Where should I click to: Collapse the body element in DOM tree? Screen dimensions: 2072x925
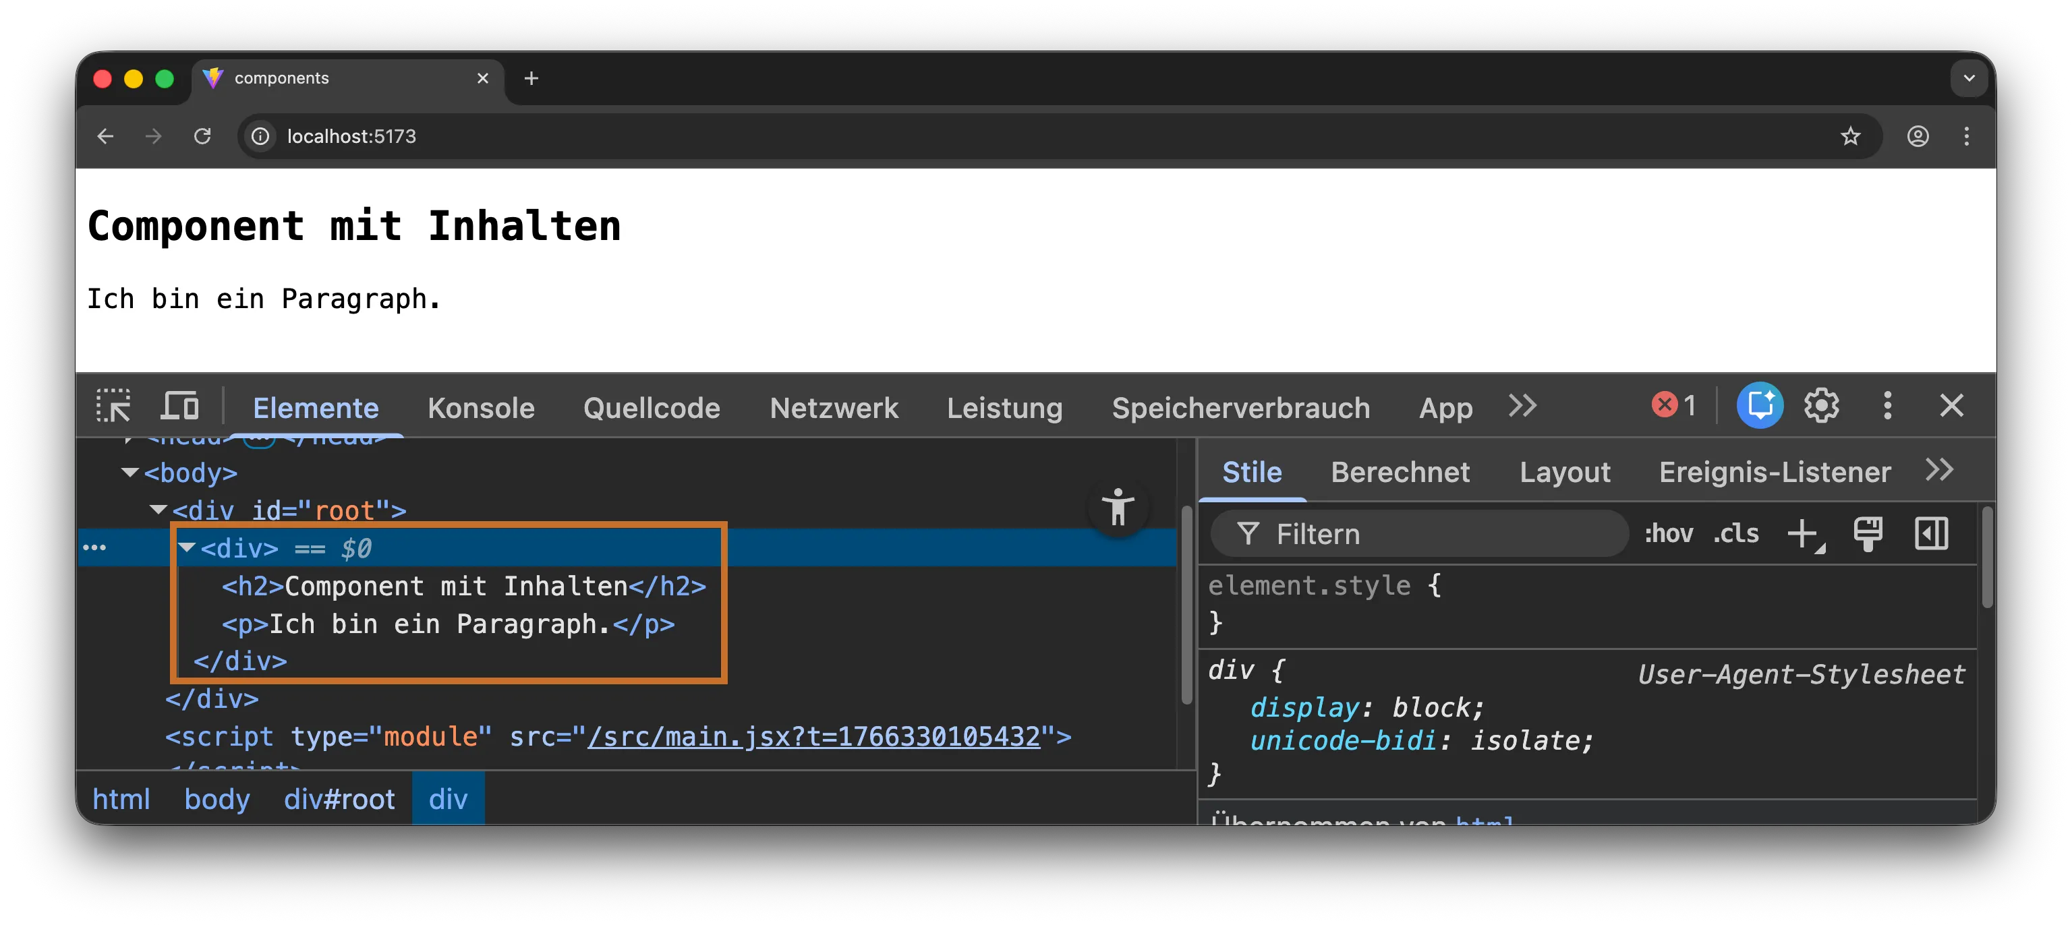click(x=129, y=473)
